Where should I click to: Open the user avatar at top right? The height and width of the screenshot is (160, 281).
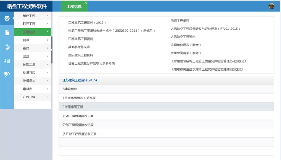pyautogui.click(x=272, y=6)
